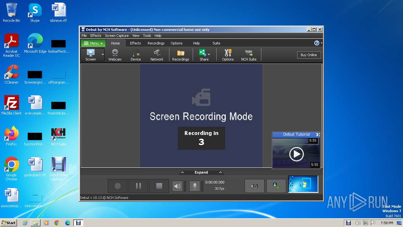Open Internet Explorer from taskbar
Viewport: 403px width, 227px height.
coord(25,223)
